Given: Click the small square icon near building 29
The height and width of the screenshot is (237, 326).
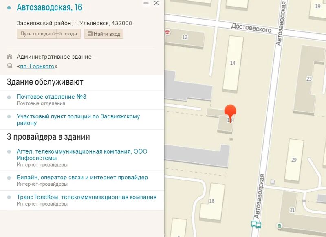Looking at the screenshot, I should click(x=273, y=182).
